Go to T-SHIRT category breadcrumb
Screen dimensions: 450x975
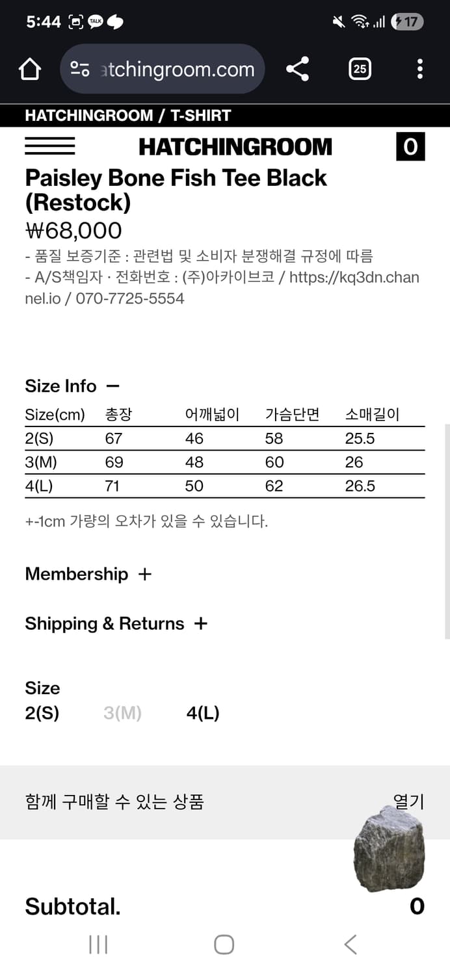coord(201,116)
